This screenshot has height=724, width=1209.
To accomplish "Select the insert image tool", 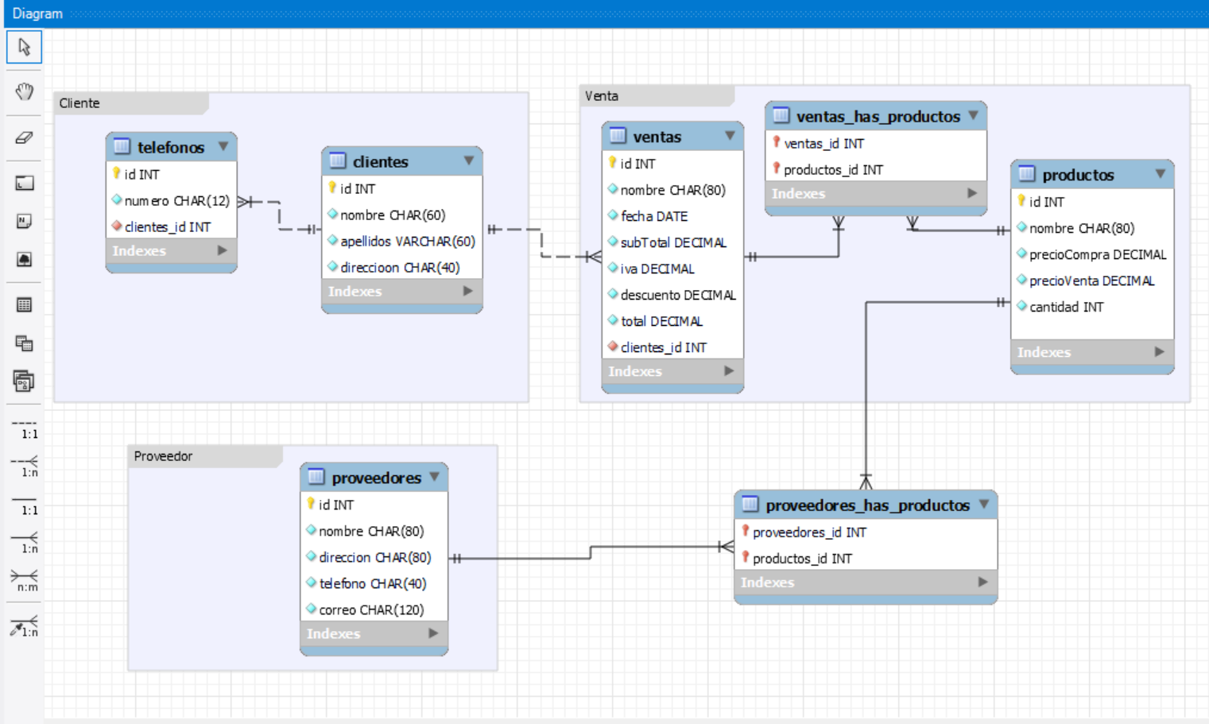I will click(24, 259).
